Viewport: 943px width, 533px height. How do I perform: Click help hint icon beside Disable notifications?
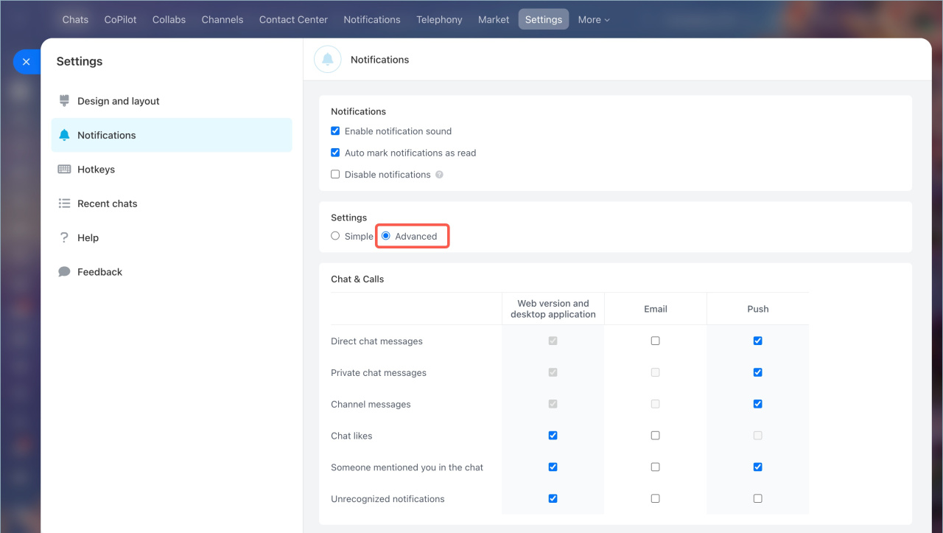click(x=439, y=175)
